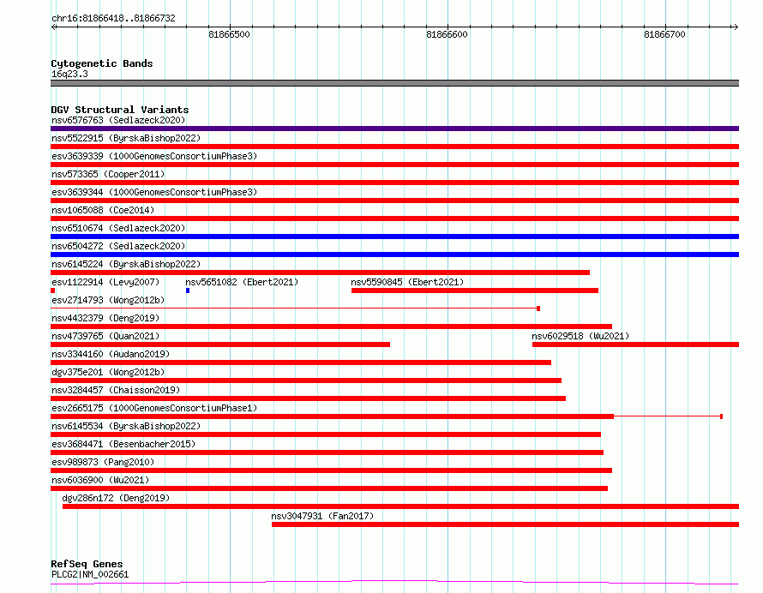
Task: Click the esv1122914 (Levy2007) label
Action: coord(105,282)
